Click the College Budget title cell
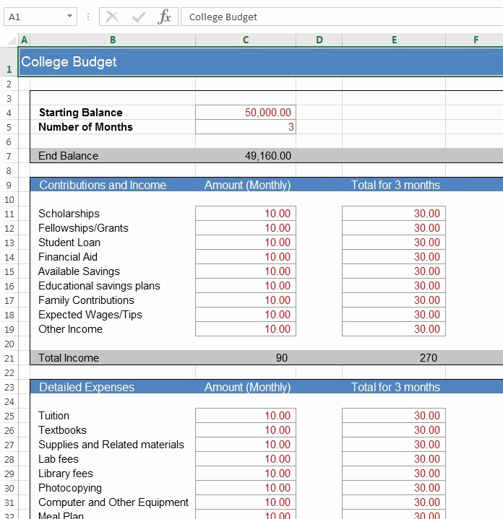Viewport: 503px width, 519px height. 261,62
